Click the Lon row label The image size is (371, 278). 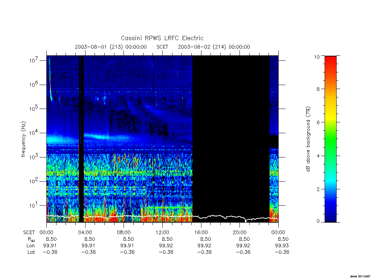(30, 246)
